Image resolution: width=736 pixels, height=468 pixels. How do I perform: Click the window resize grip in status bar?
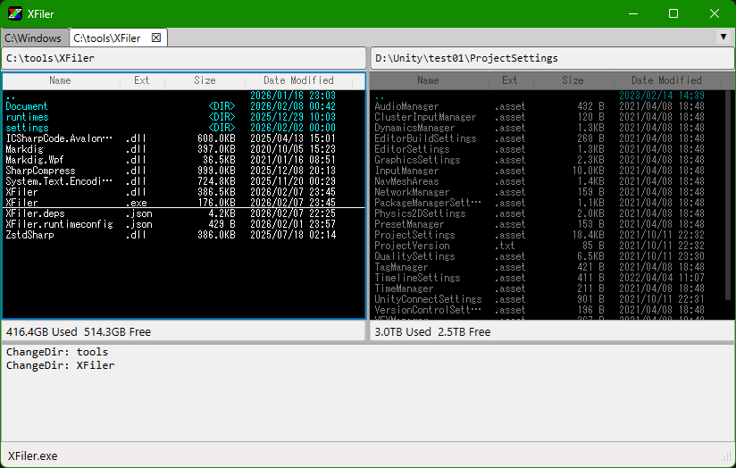727,456
